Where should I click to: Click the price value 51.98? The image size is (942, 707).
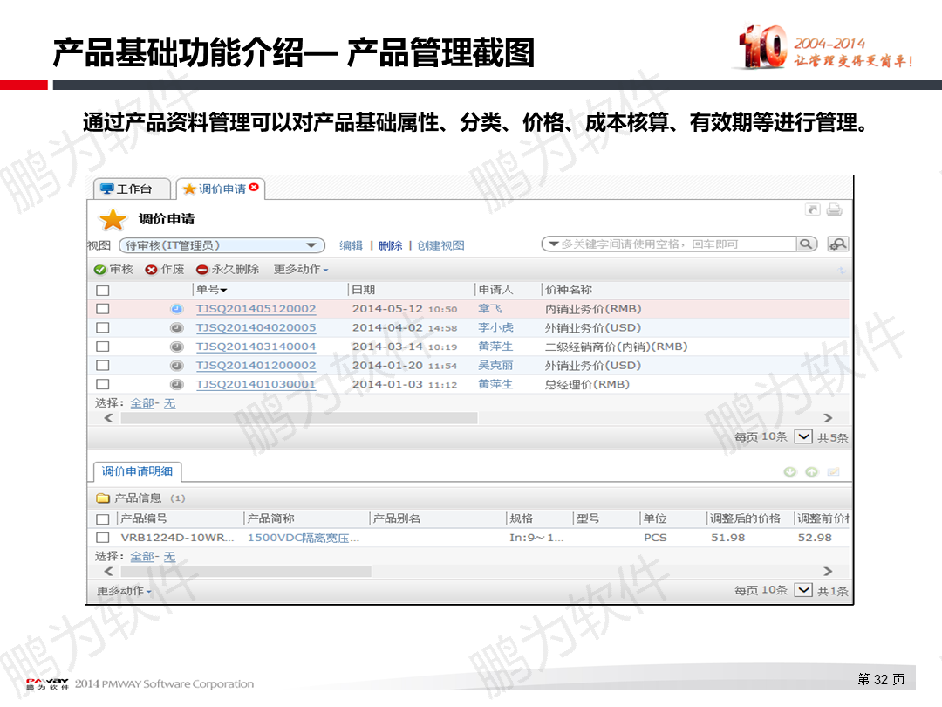point(728,538)
